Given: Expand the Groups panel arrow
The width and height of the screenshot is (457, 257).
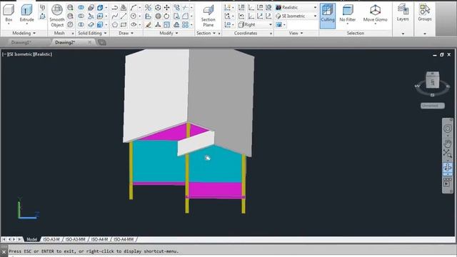Looking at the screenshot, I should [x=425, y=34].
